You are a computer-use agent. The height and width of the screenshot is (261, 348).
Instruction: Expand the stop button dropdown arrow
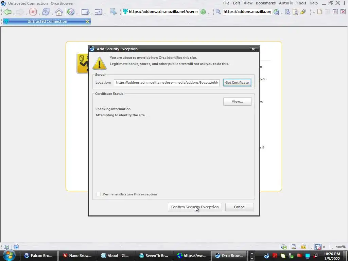pyautogui.click(x=39, y=14)
